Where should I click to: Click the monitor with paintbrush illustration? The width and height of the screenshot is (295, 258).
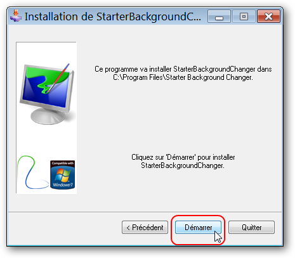tap(48, 94)
